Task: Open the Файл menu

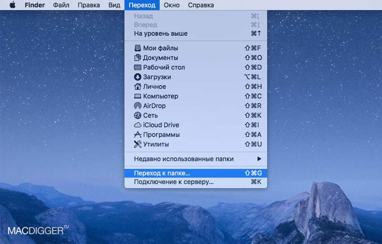Action: point(61,5)
